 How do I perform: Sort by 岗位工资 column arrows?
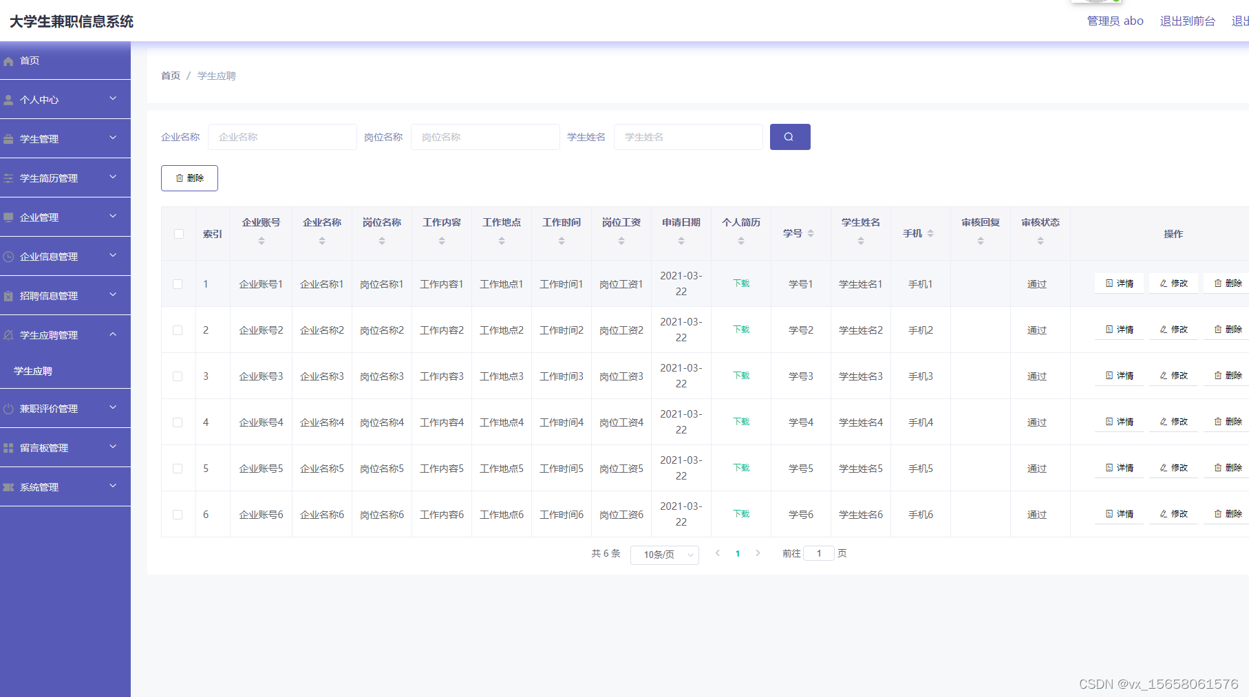coord(621,241)
